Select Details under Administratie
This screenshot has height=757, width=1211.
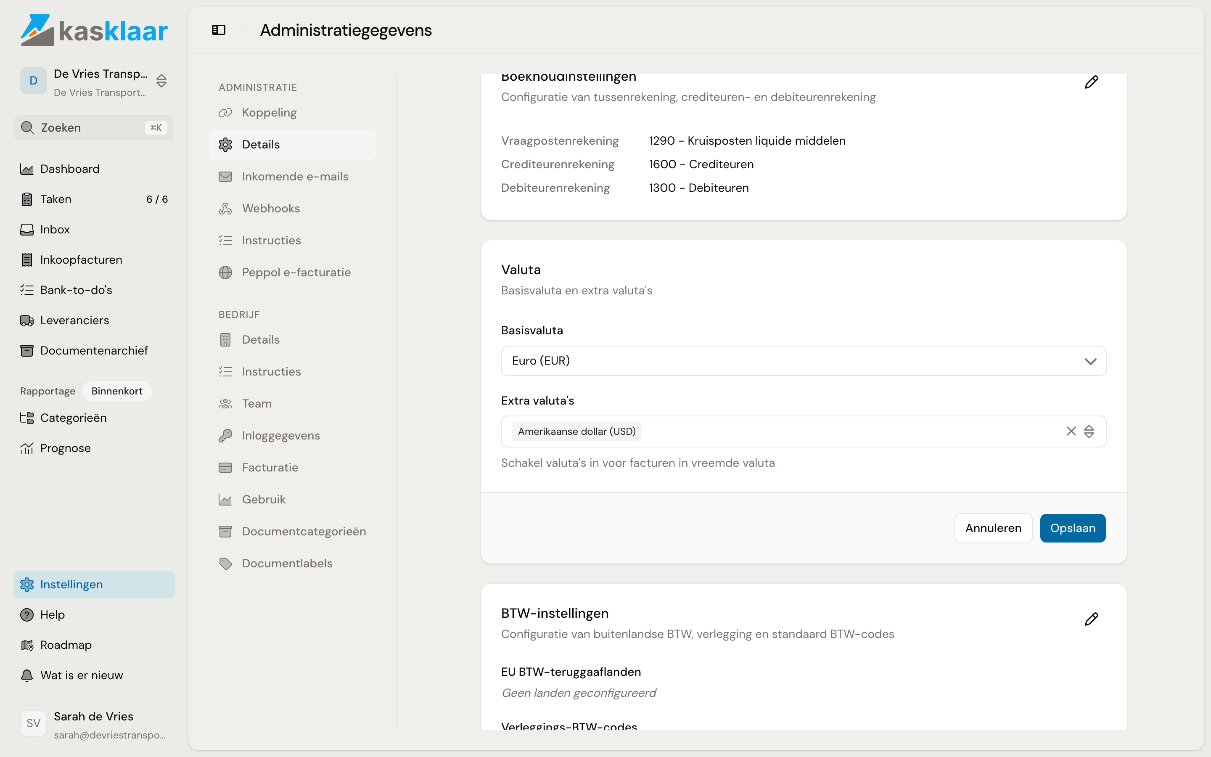(x=292, y=145)
